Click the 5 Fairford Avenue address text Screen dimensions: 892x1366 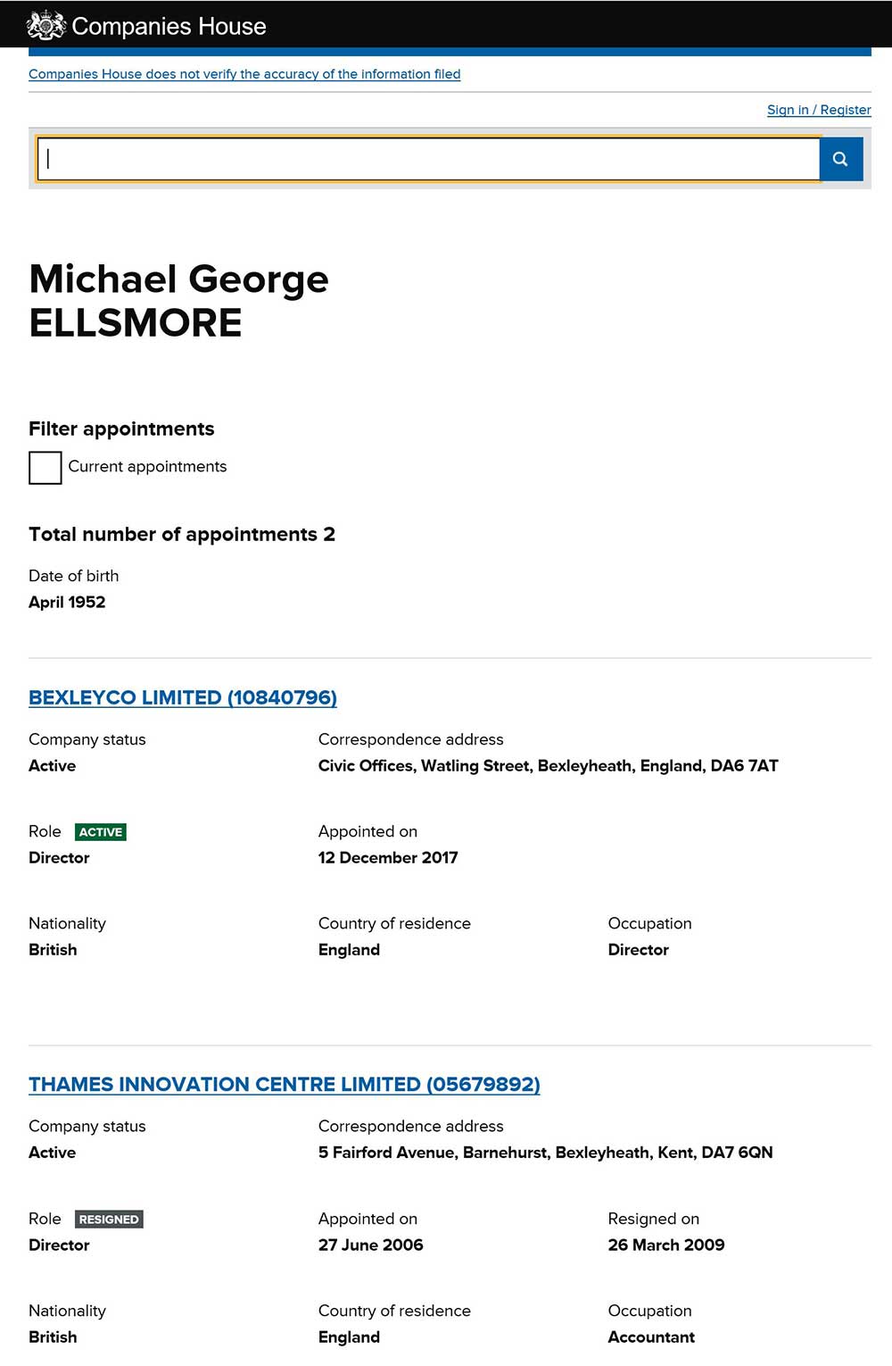pyautogui.click(x=545, y=1153)
